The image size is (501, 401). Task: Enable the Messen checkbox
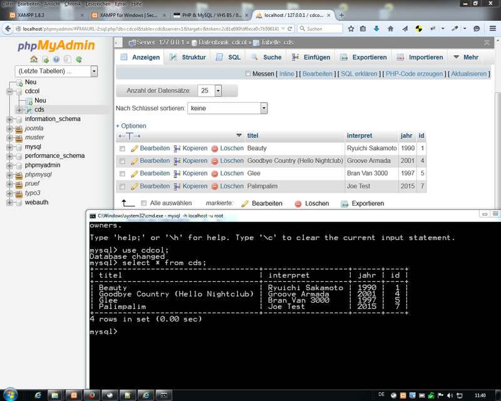248,74
